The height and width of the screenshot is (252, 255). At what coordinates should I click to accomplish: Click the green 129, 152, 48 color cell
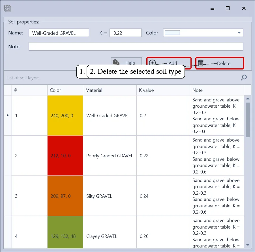(x=65, y=232)
